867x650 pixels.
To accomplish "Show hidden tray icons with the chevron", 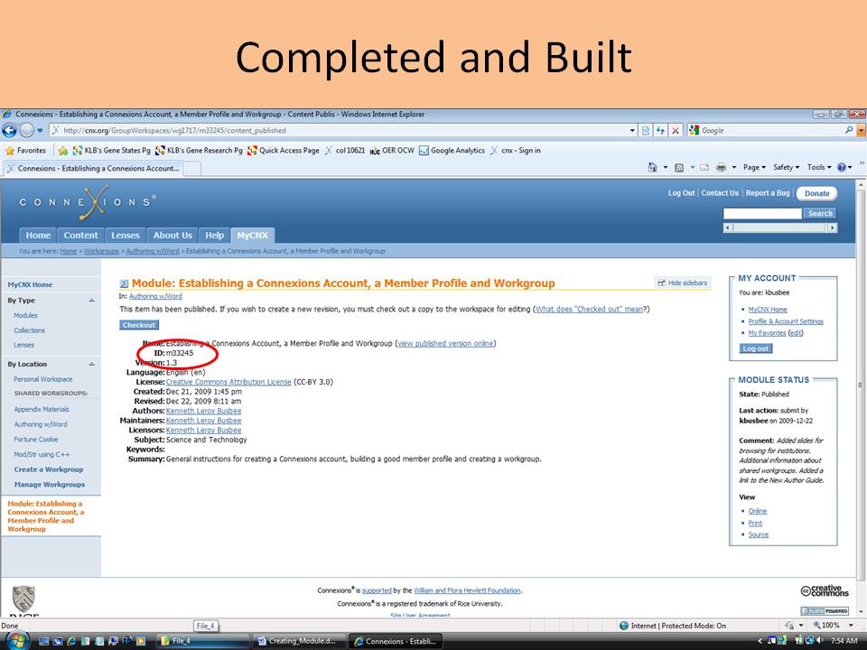I will (x=760, y=641).
